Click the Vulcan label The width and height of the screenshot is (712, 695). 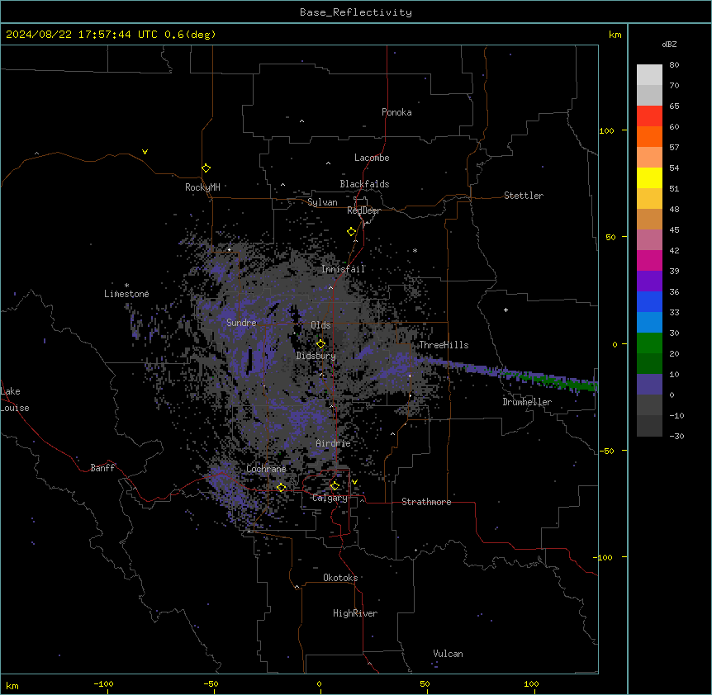pyautogui.click(x=448, y=654)
